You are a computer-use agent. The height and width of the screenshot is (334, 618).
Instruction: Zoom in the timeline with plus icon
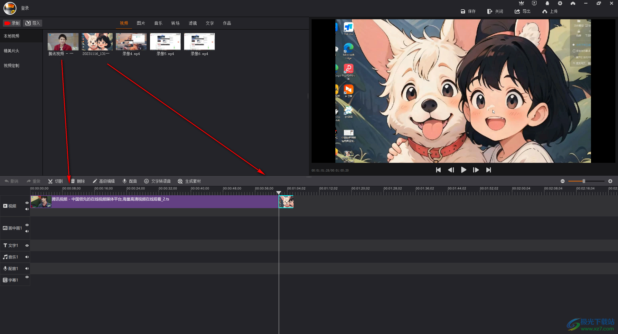(610, 181)
